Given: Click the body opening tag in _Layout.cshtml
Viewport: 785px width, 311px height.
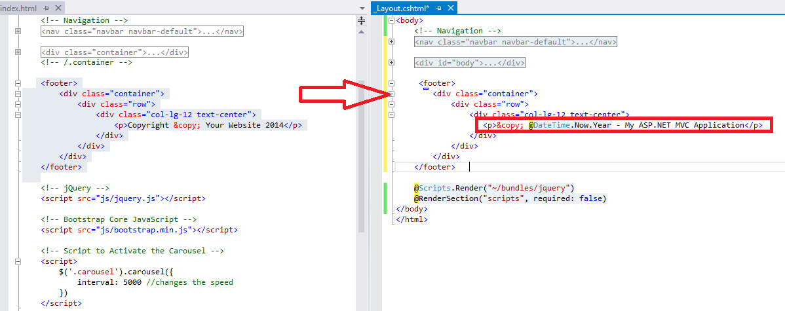Looking at the screenshot, I should [x=410, y=20].
